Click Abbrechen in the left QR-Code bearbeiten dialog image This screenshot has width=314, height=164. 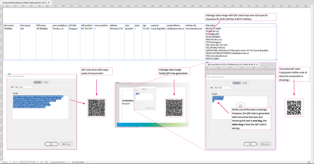pos(66,144)
